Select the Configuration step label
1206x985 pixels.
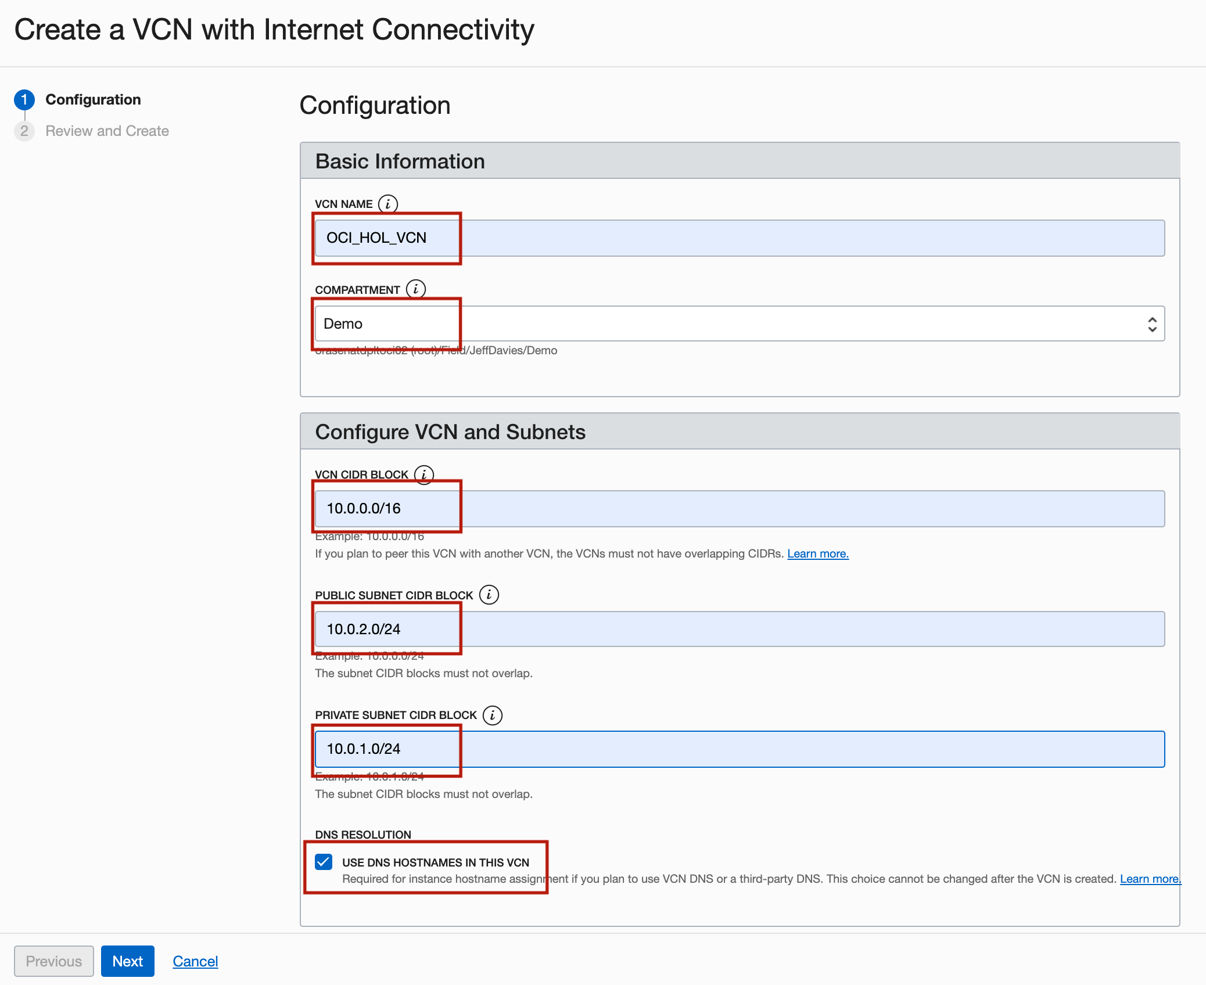pyautogui.click(x=93, y=100)
